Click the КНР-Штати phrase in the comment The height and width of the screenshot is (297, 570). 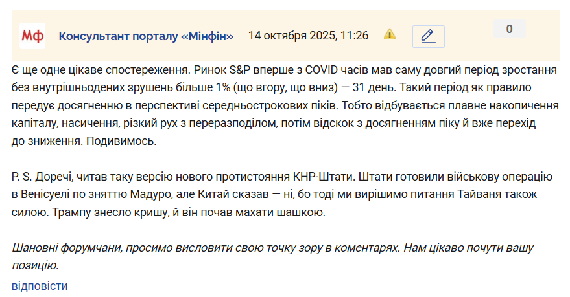[x=324, y=177]
